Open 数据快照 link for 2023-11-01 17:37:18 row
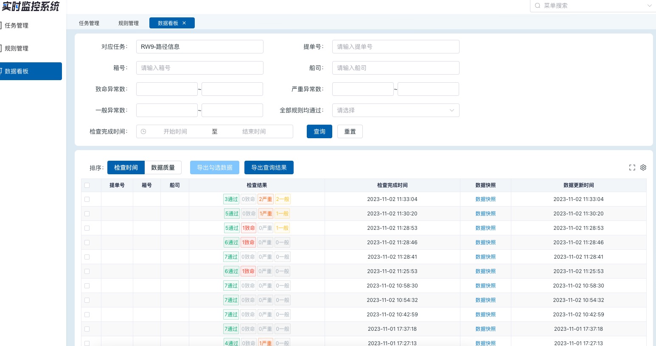 tap(485, 329)
